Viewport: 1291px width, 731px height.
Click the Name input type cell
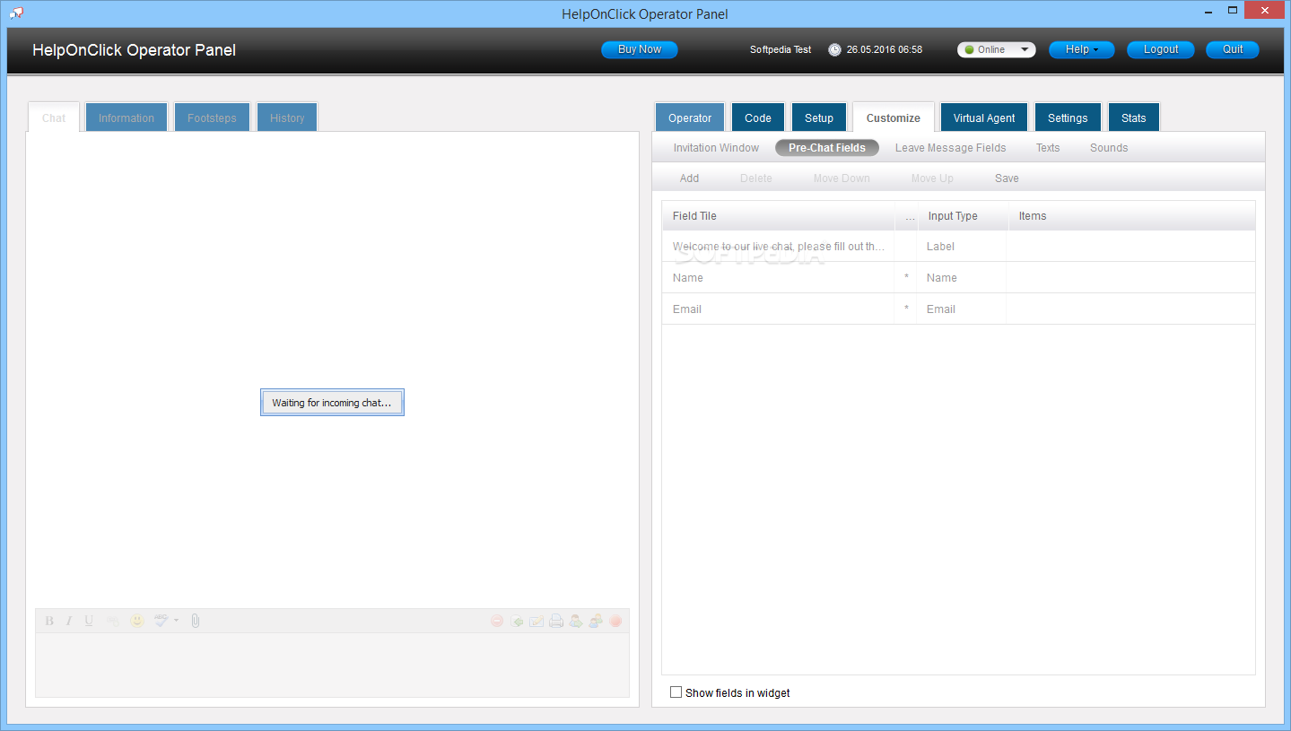tap(962, 278)
